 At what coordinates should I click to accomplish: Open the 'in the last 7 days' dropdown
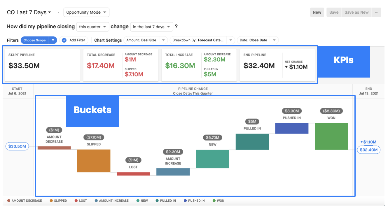(x=152, y=27)
